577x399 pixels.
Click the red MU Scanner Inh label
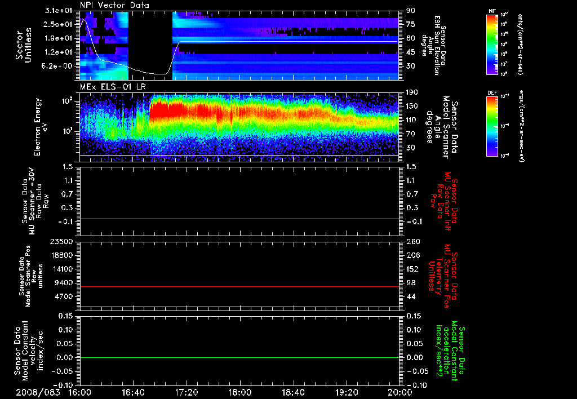(444, 201)
